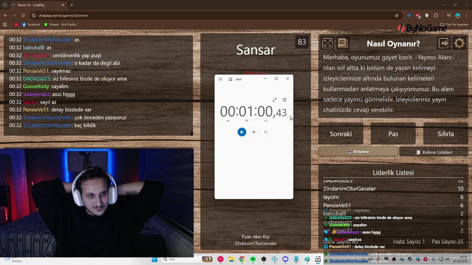
Task: Click the stopwatch lap flag icon
Action: 254,132
